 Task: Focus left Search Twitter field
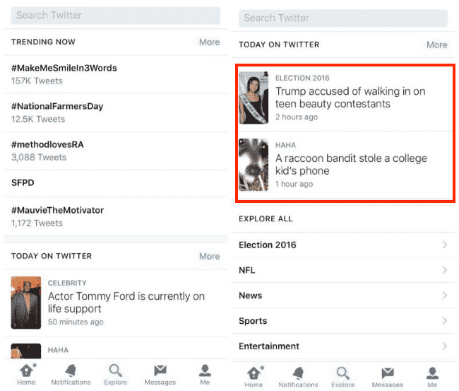tap(116, 16)
